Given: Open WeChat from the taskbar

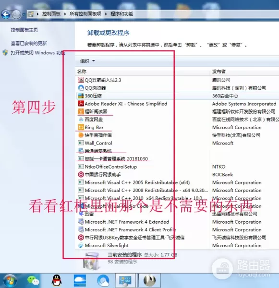Looking at the screenshot, I should click(34, 280).
